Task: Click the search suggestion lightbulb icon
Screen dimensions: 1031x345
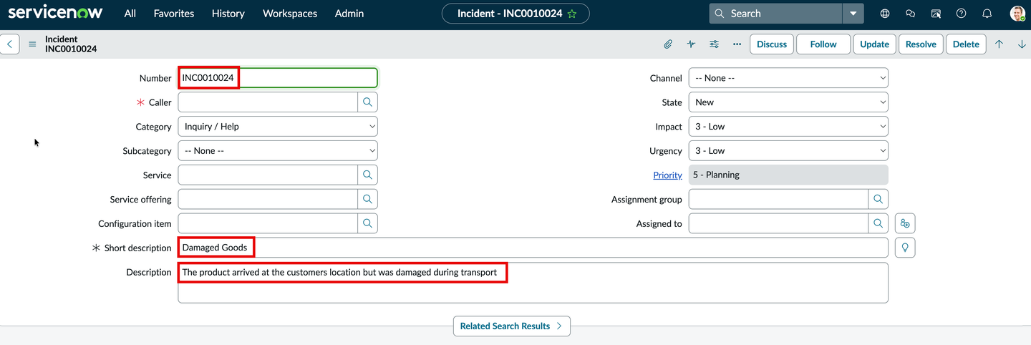Action: click(905, 248)
